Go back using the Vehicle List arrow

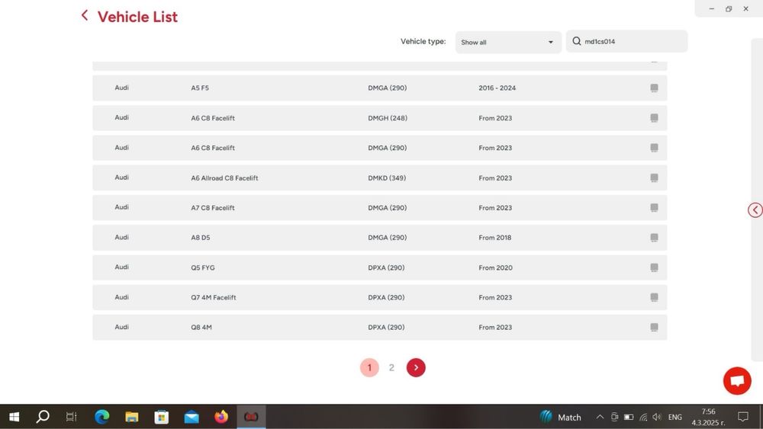point(85,16)
